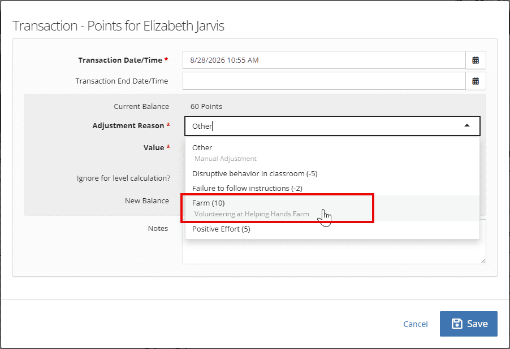Open calendar picker for Transaction End Date/Time
This screenshot has width=510, height=349.
(x=476, y=81)
